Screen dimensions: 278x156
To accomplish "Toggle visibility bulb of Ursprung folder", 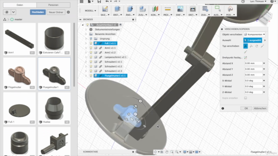I will 91,39.
